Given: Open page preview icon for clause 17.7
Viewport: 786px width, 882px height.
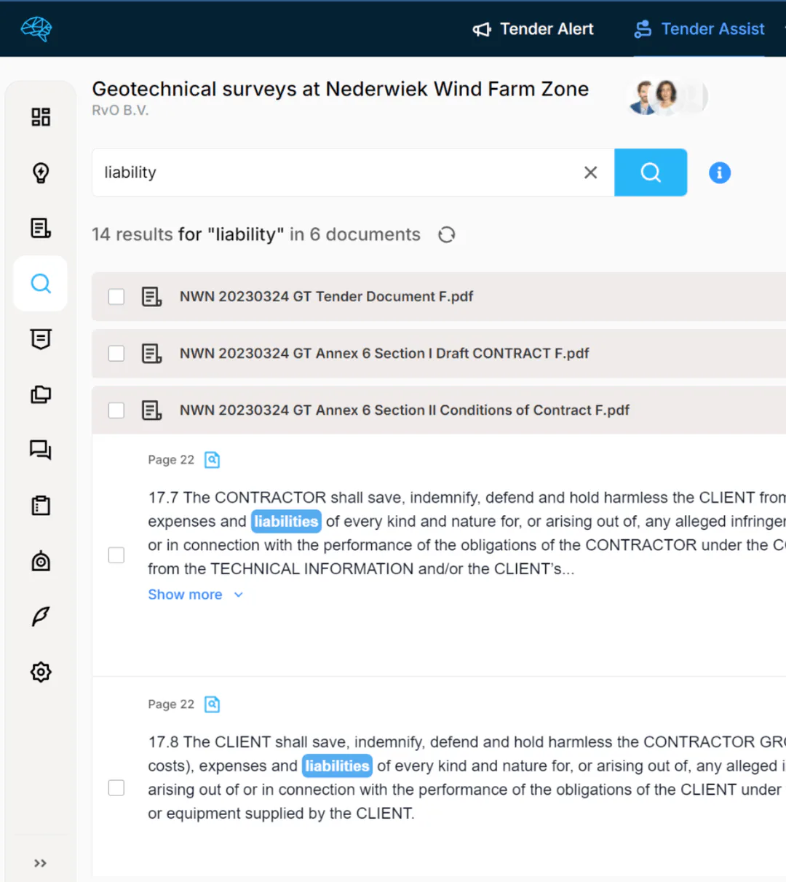Looking at the screenshot, I should [x=212, y=460].
